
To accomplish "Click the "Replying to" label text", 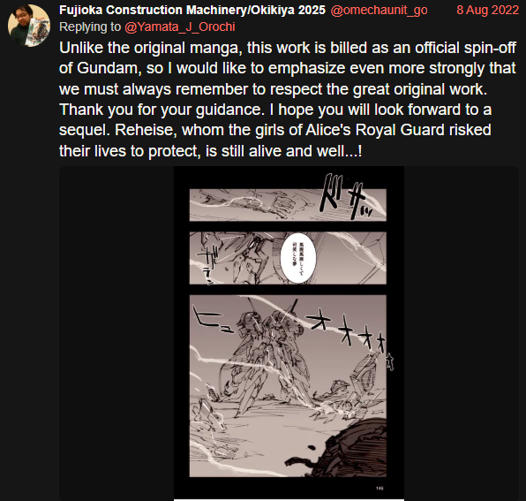I will coord(90,27).
